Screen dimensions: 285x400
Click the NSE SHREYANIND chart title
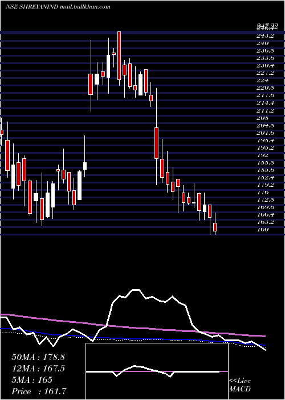point(31,7)
